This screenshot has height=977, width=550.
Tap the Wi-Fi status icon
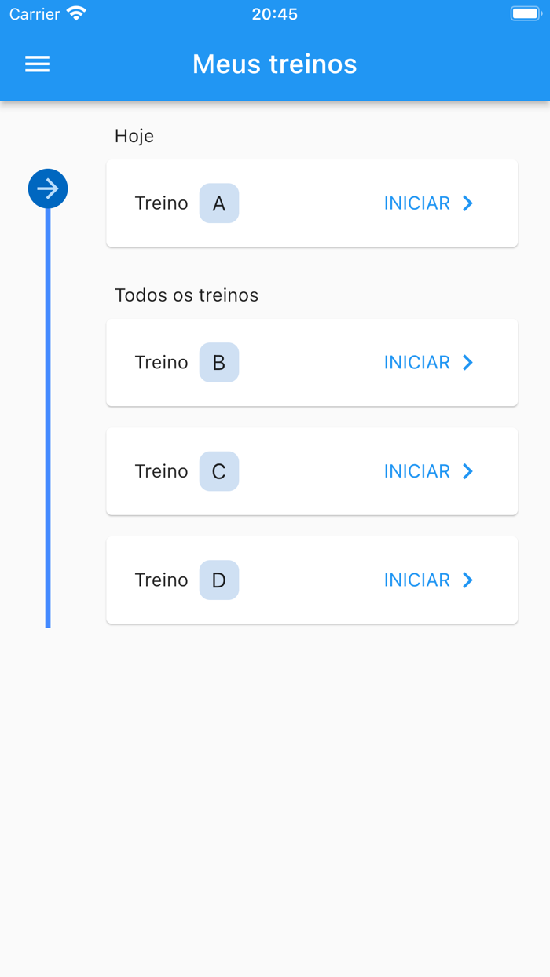click(76, 13)
